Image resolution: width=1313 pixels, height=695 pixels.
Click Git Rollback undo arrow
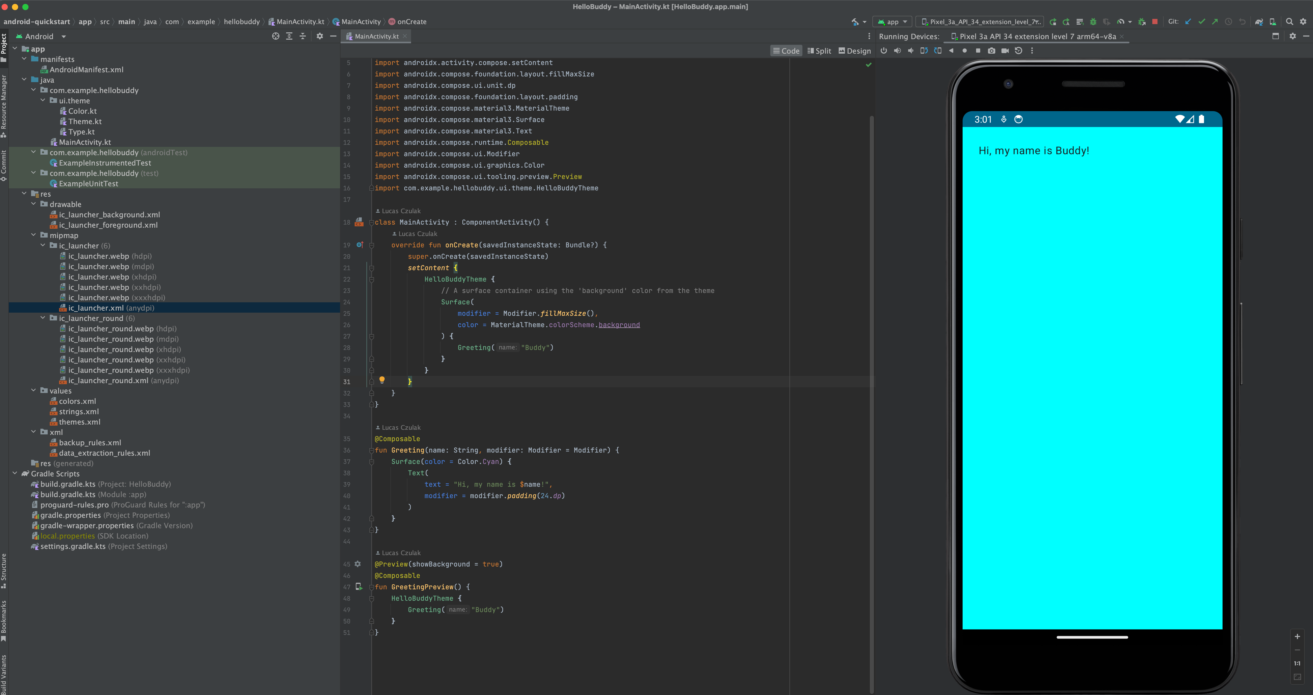click(1242, 22)
